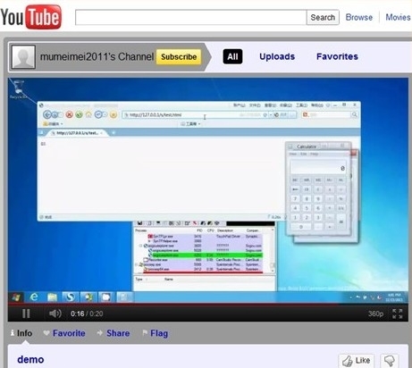This screenshot has width=412, height=368.
Task: Subscribe to mumeimei2011's Channel
Action: 179,56
